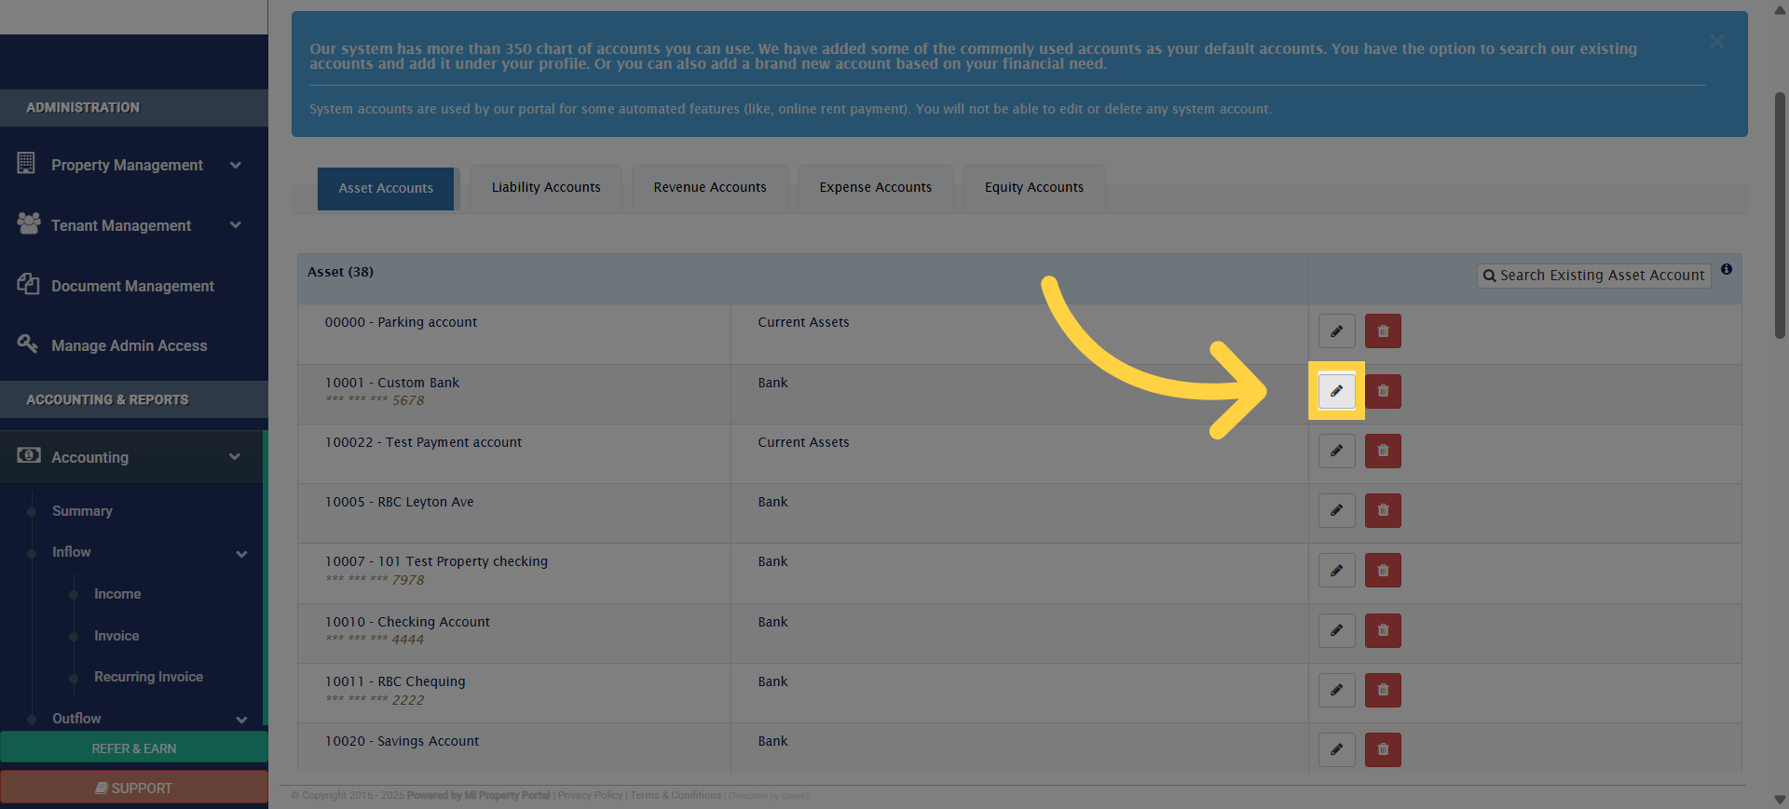Screen dimensions: 1789x809
Task: Delete the 10005 RBC Leyton Ave account
Action: [1383, 510]
